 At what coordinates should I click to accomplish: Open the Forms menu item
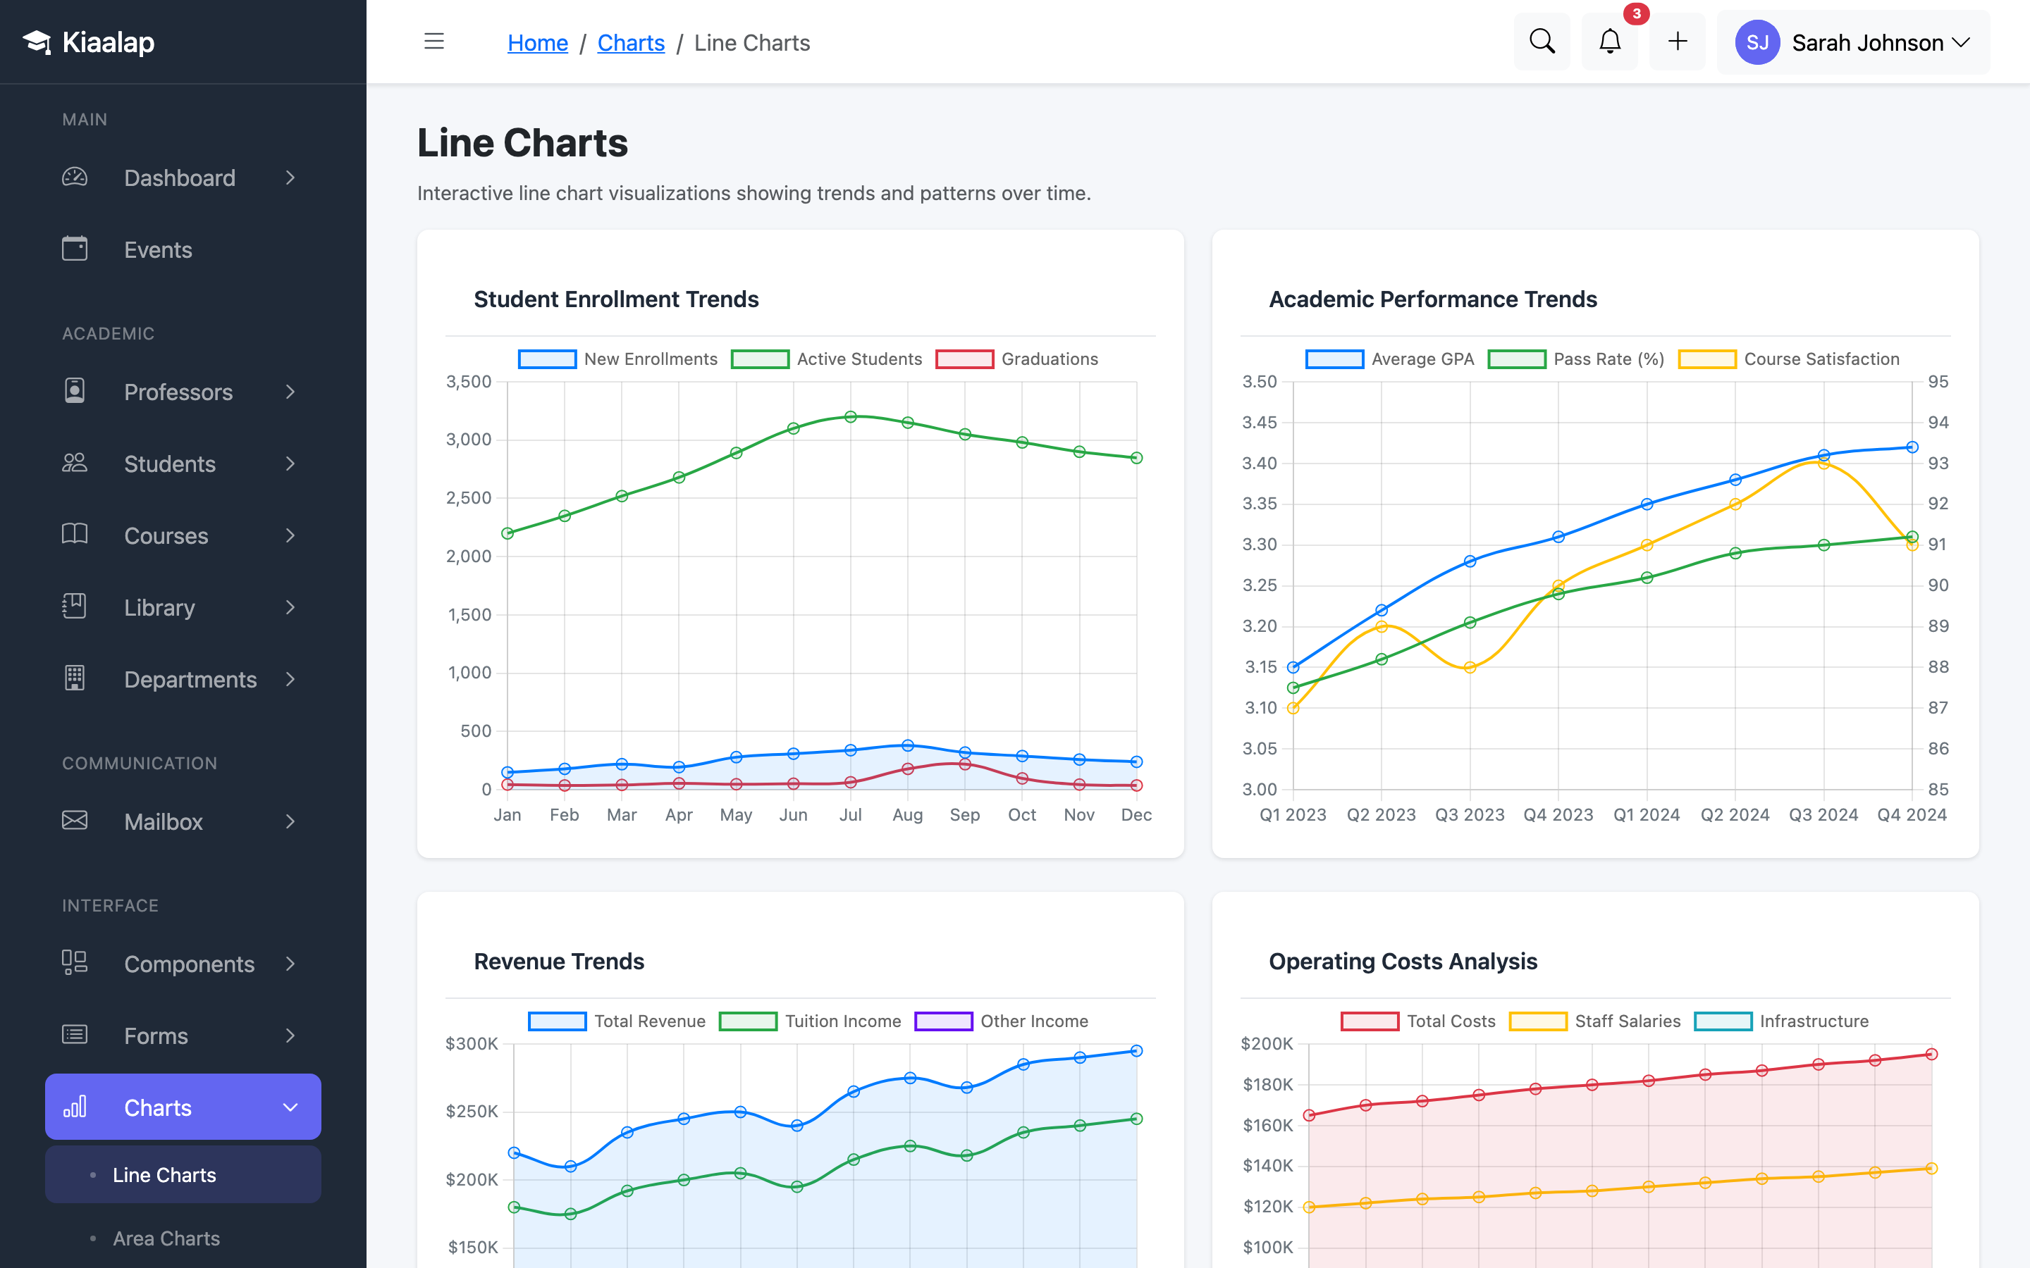click(183, 1036)
